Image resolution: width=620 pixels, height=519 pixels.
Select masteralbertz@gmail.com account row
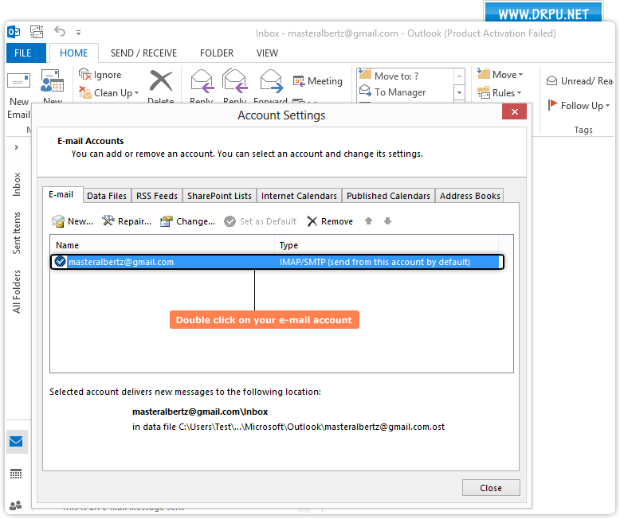click(277, 262)
